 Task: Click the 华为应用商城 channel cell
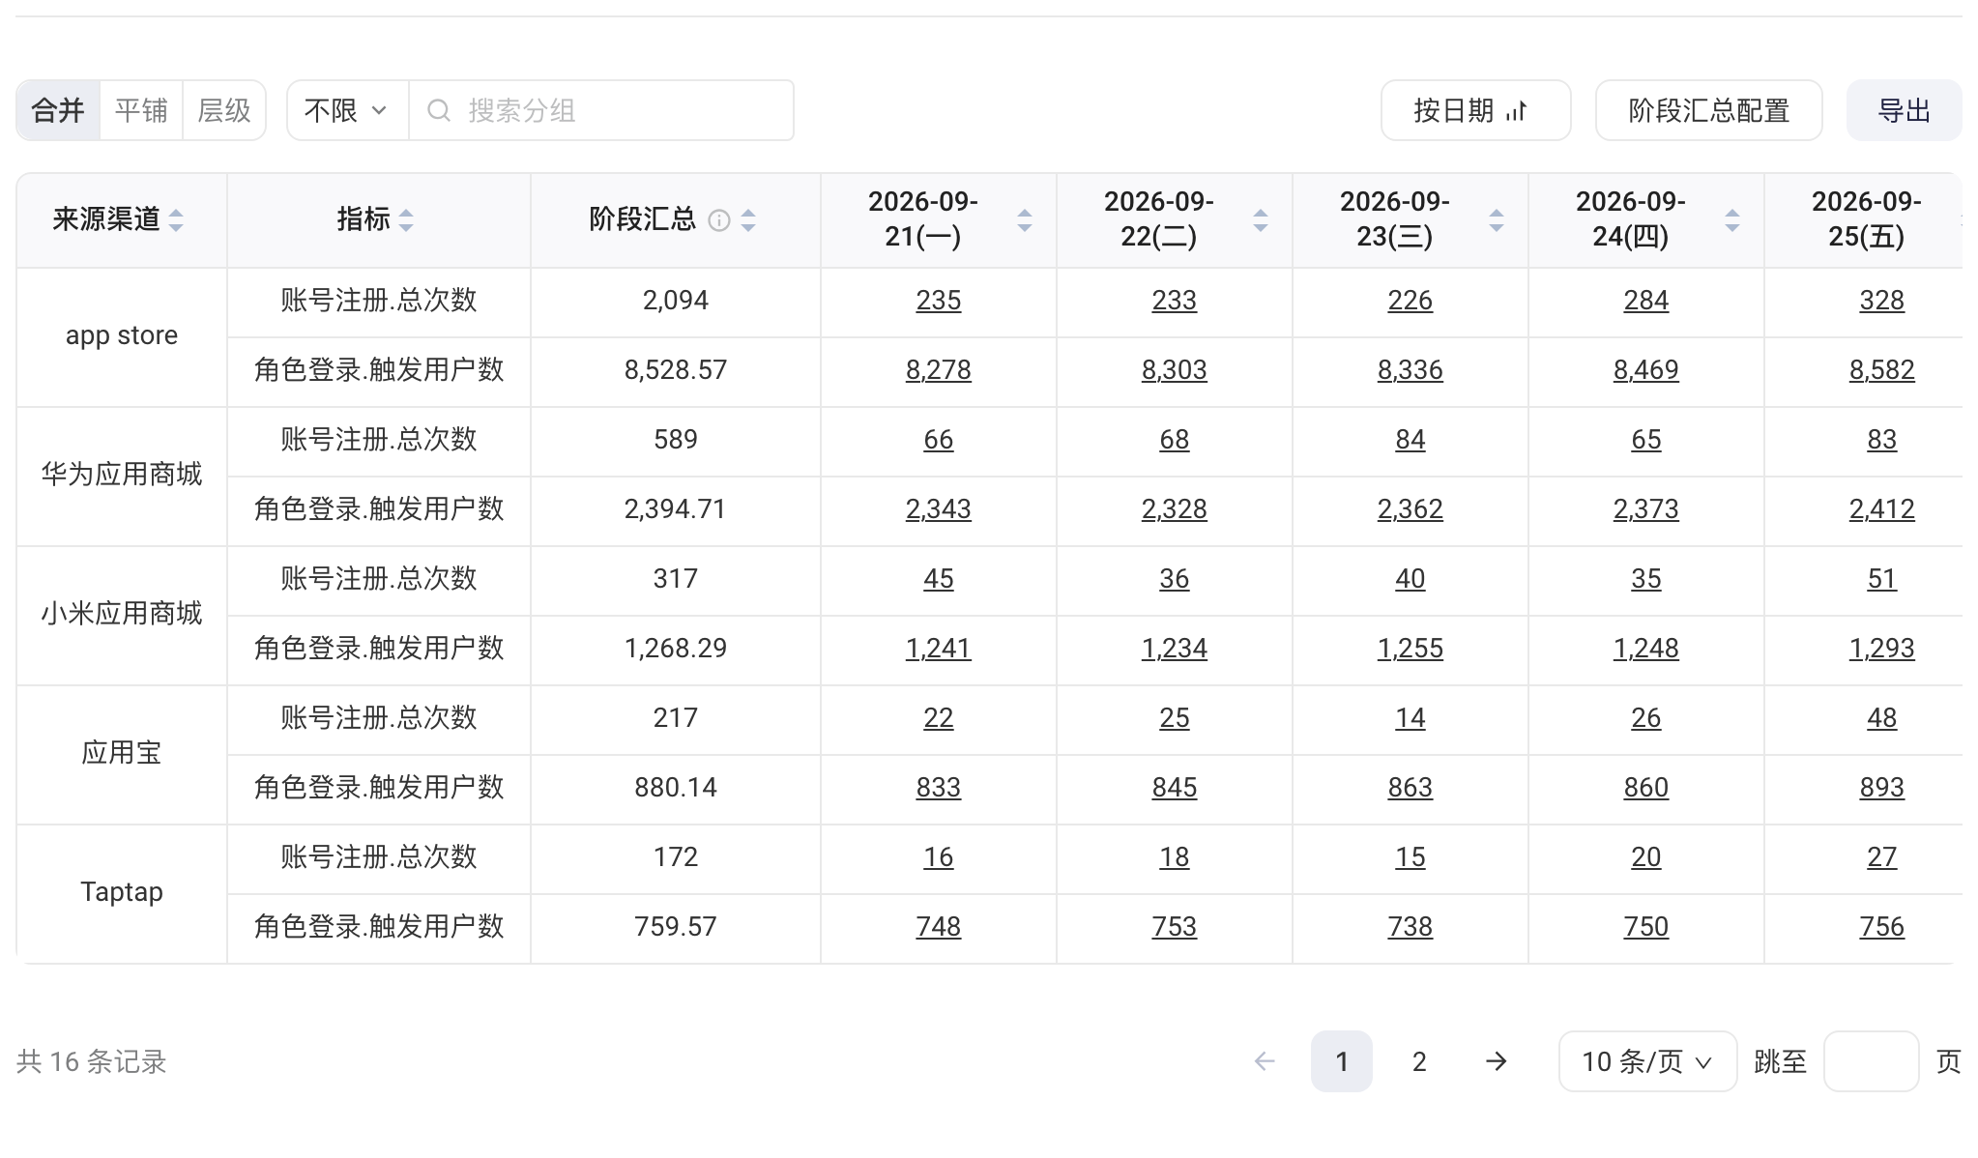pos(122,476)
